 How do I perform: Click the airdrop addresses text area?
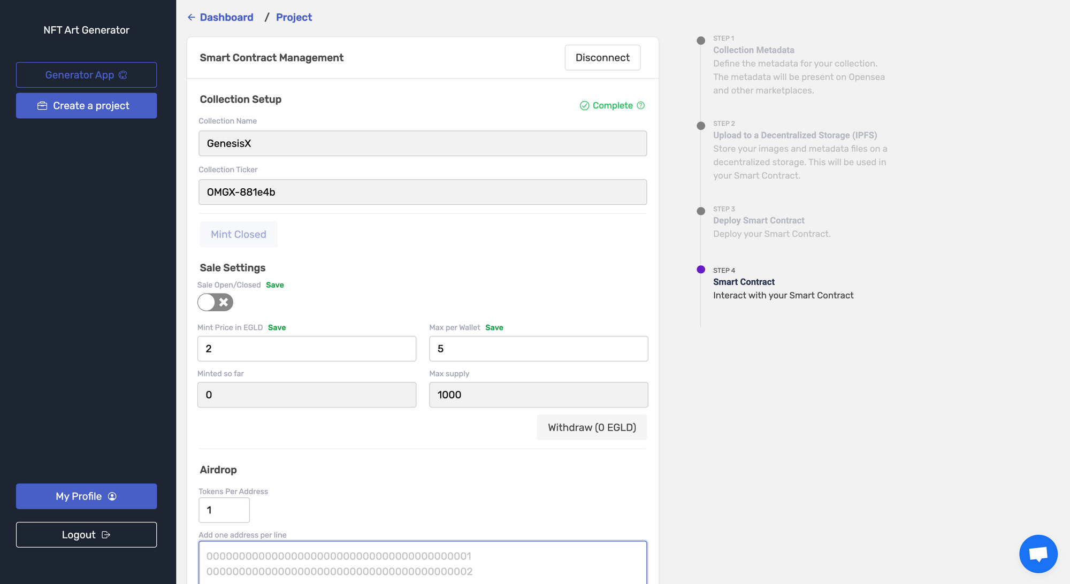(423, 563)
